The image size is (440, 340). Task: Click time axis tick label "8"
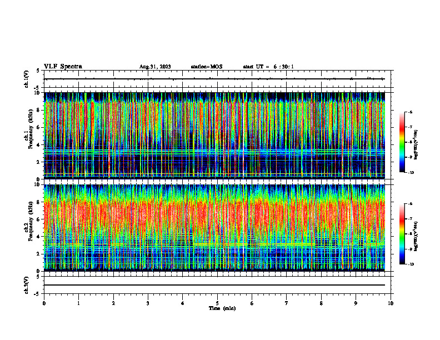(321, 303)
